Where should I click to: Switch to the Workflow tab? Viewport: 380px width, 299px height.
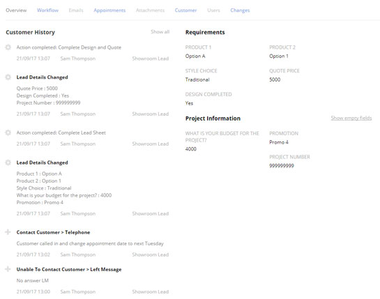47,10
